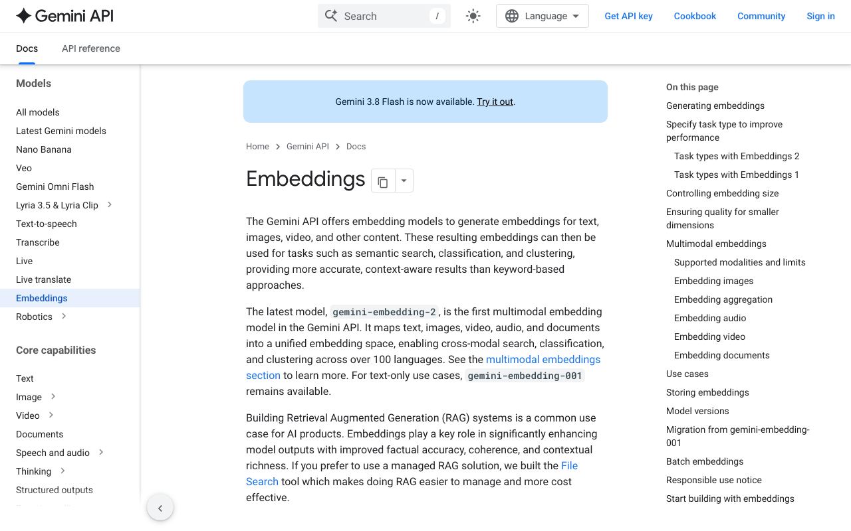
Task: Switch to the Docs tab
Action: (x=27, y=48)
